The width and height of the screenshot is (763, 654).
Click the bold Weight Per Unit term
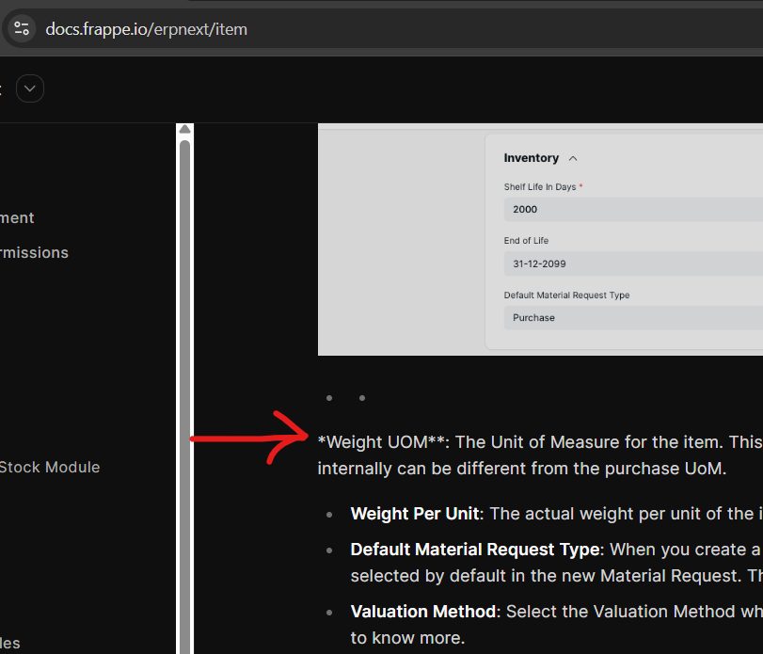415,514
